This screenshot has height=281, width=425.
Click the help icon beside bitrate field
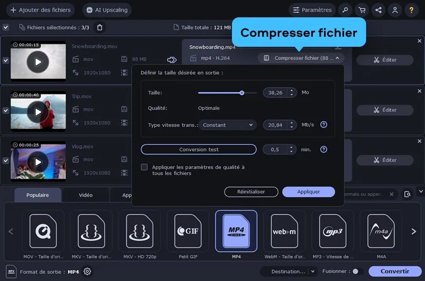pos(323,125)
